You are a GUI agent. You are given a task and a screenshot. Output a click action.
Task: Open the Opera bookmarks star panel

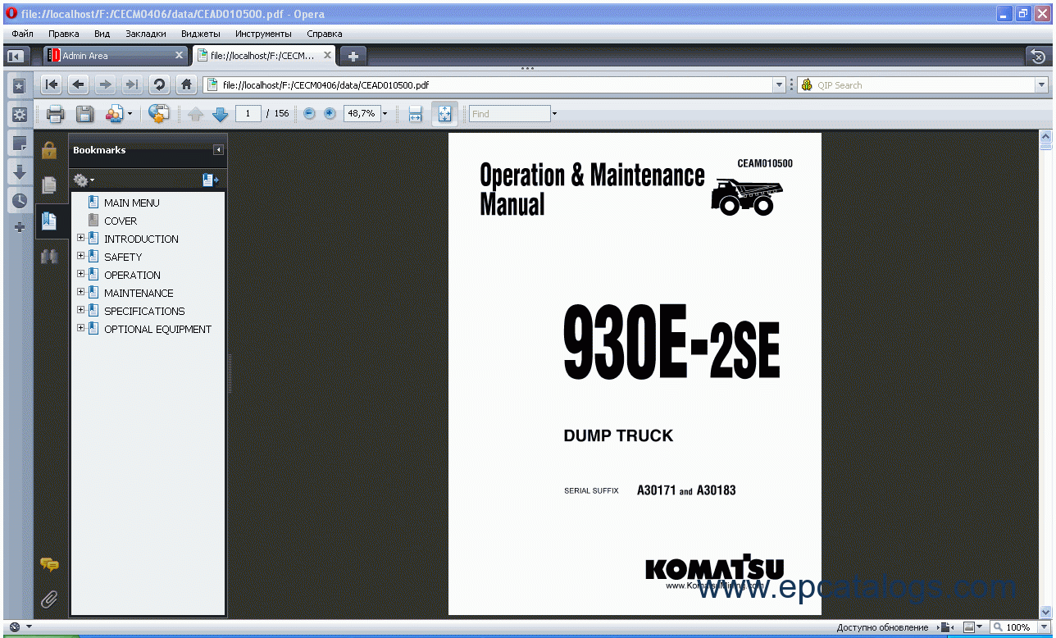click(19, 85)
